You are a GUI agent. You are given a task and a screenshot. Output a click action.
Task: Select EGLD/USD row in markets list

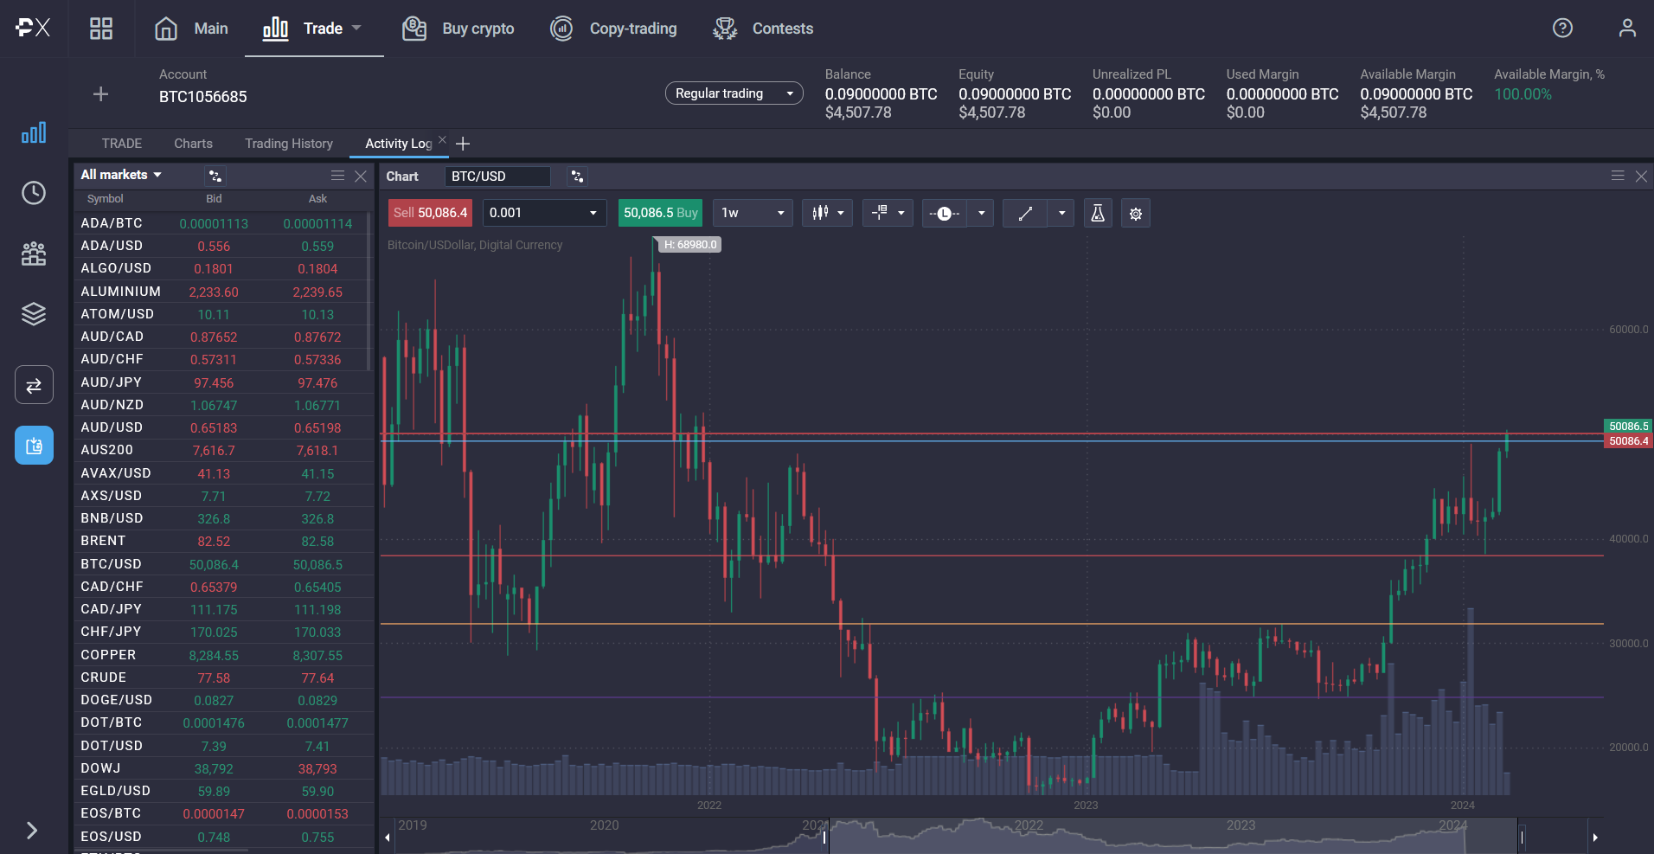tap(224, 791)
